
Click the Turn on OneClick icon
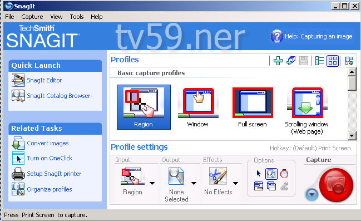(x=18, y=158)
